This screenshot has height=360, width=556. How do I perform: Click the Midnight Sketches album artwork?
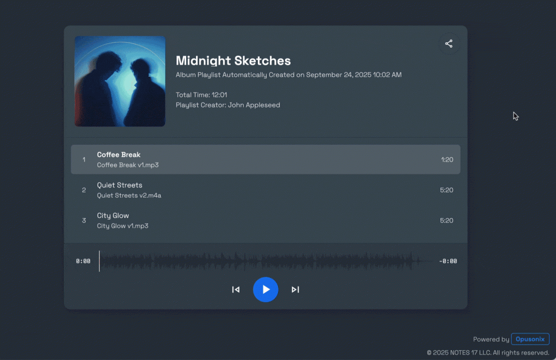pyautogui.click(x=120, y=81)
